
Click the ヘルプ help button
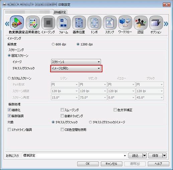[x=158, y=164]
